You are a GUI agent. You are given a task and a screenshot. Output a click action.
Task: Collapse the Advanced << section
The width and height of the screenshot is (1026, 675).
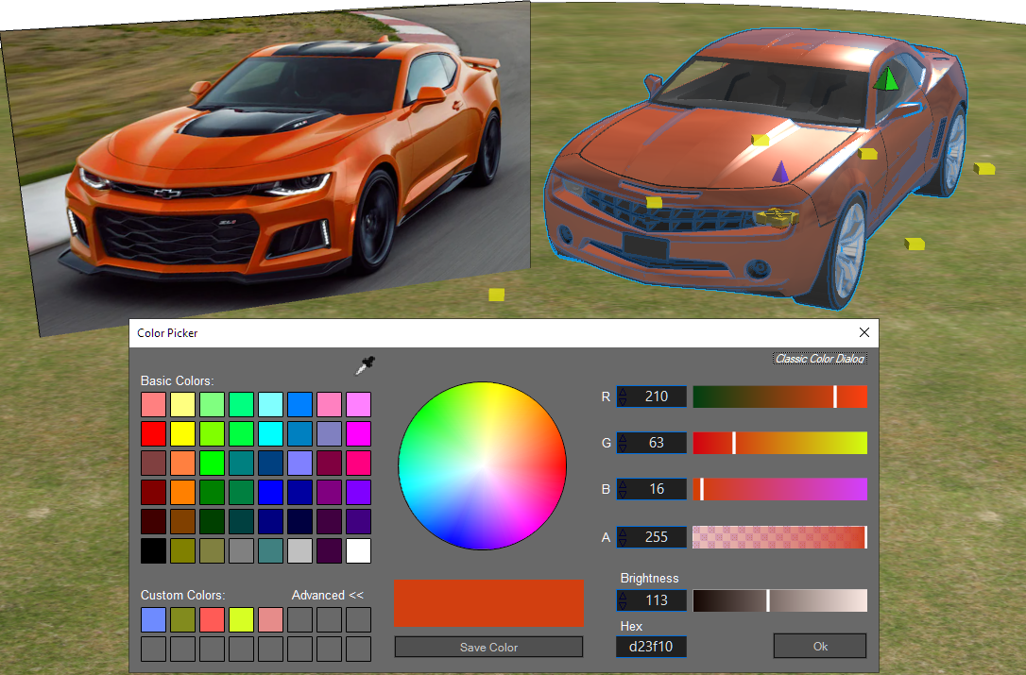327,595
